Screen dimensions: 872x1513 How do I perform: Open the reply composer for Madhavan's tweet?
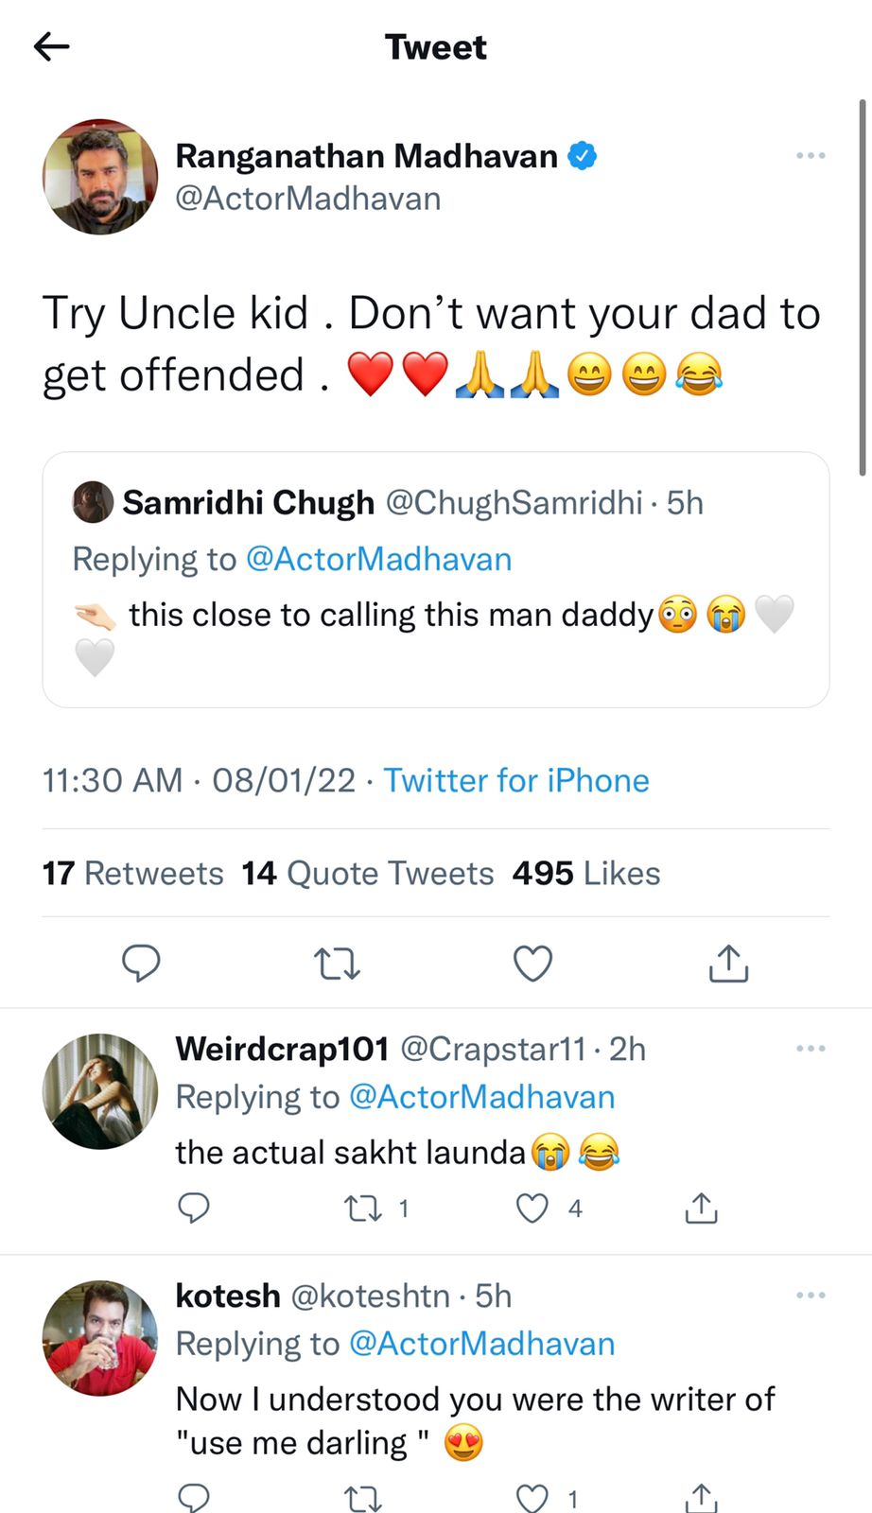point(142,963)
